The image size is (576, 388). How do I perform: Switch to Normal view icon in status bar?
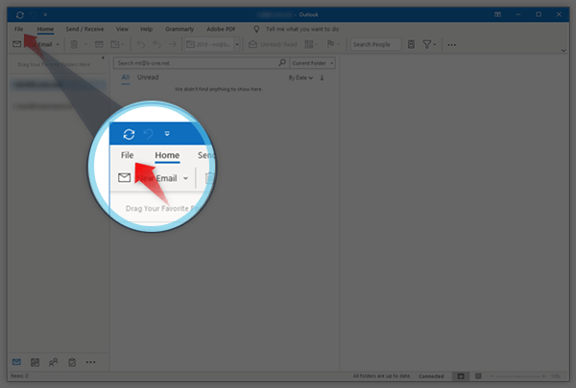pos(461,377)
